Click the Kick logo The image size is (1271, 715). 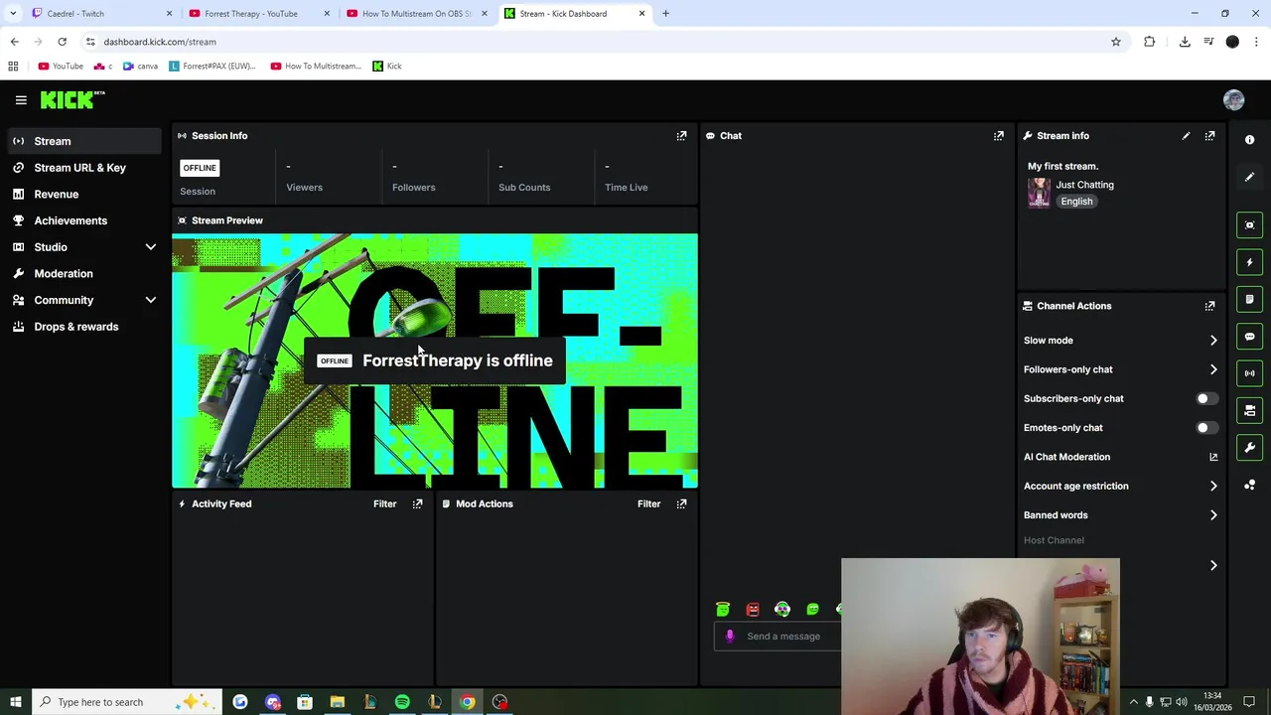pos(72,99)
